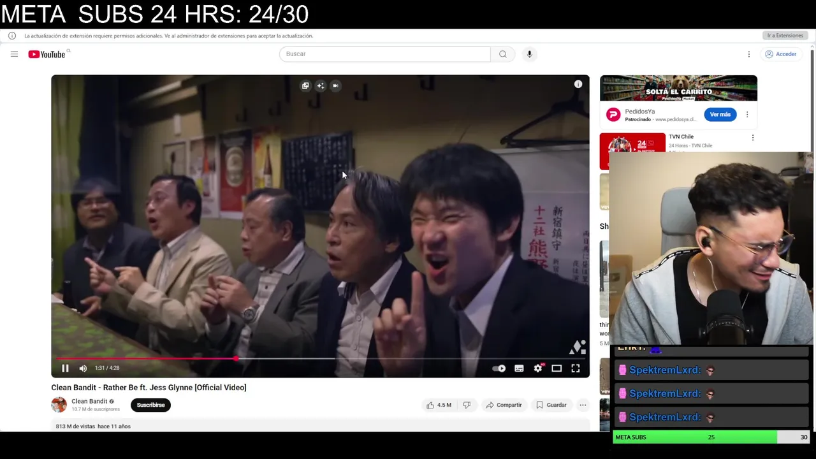Open the YouTube hamburger guide menu
816x459 pixels.
(14, 54)
